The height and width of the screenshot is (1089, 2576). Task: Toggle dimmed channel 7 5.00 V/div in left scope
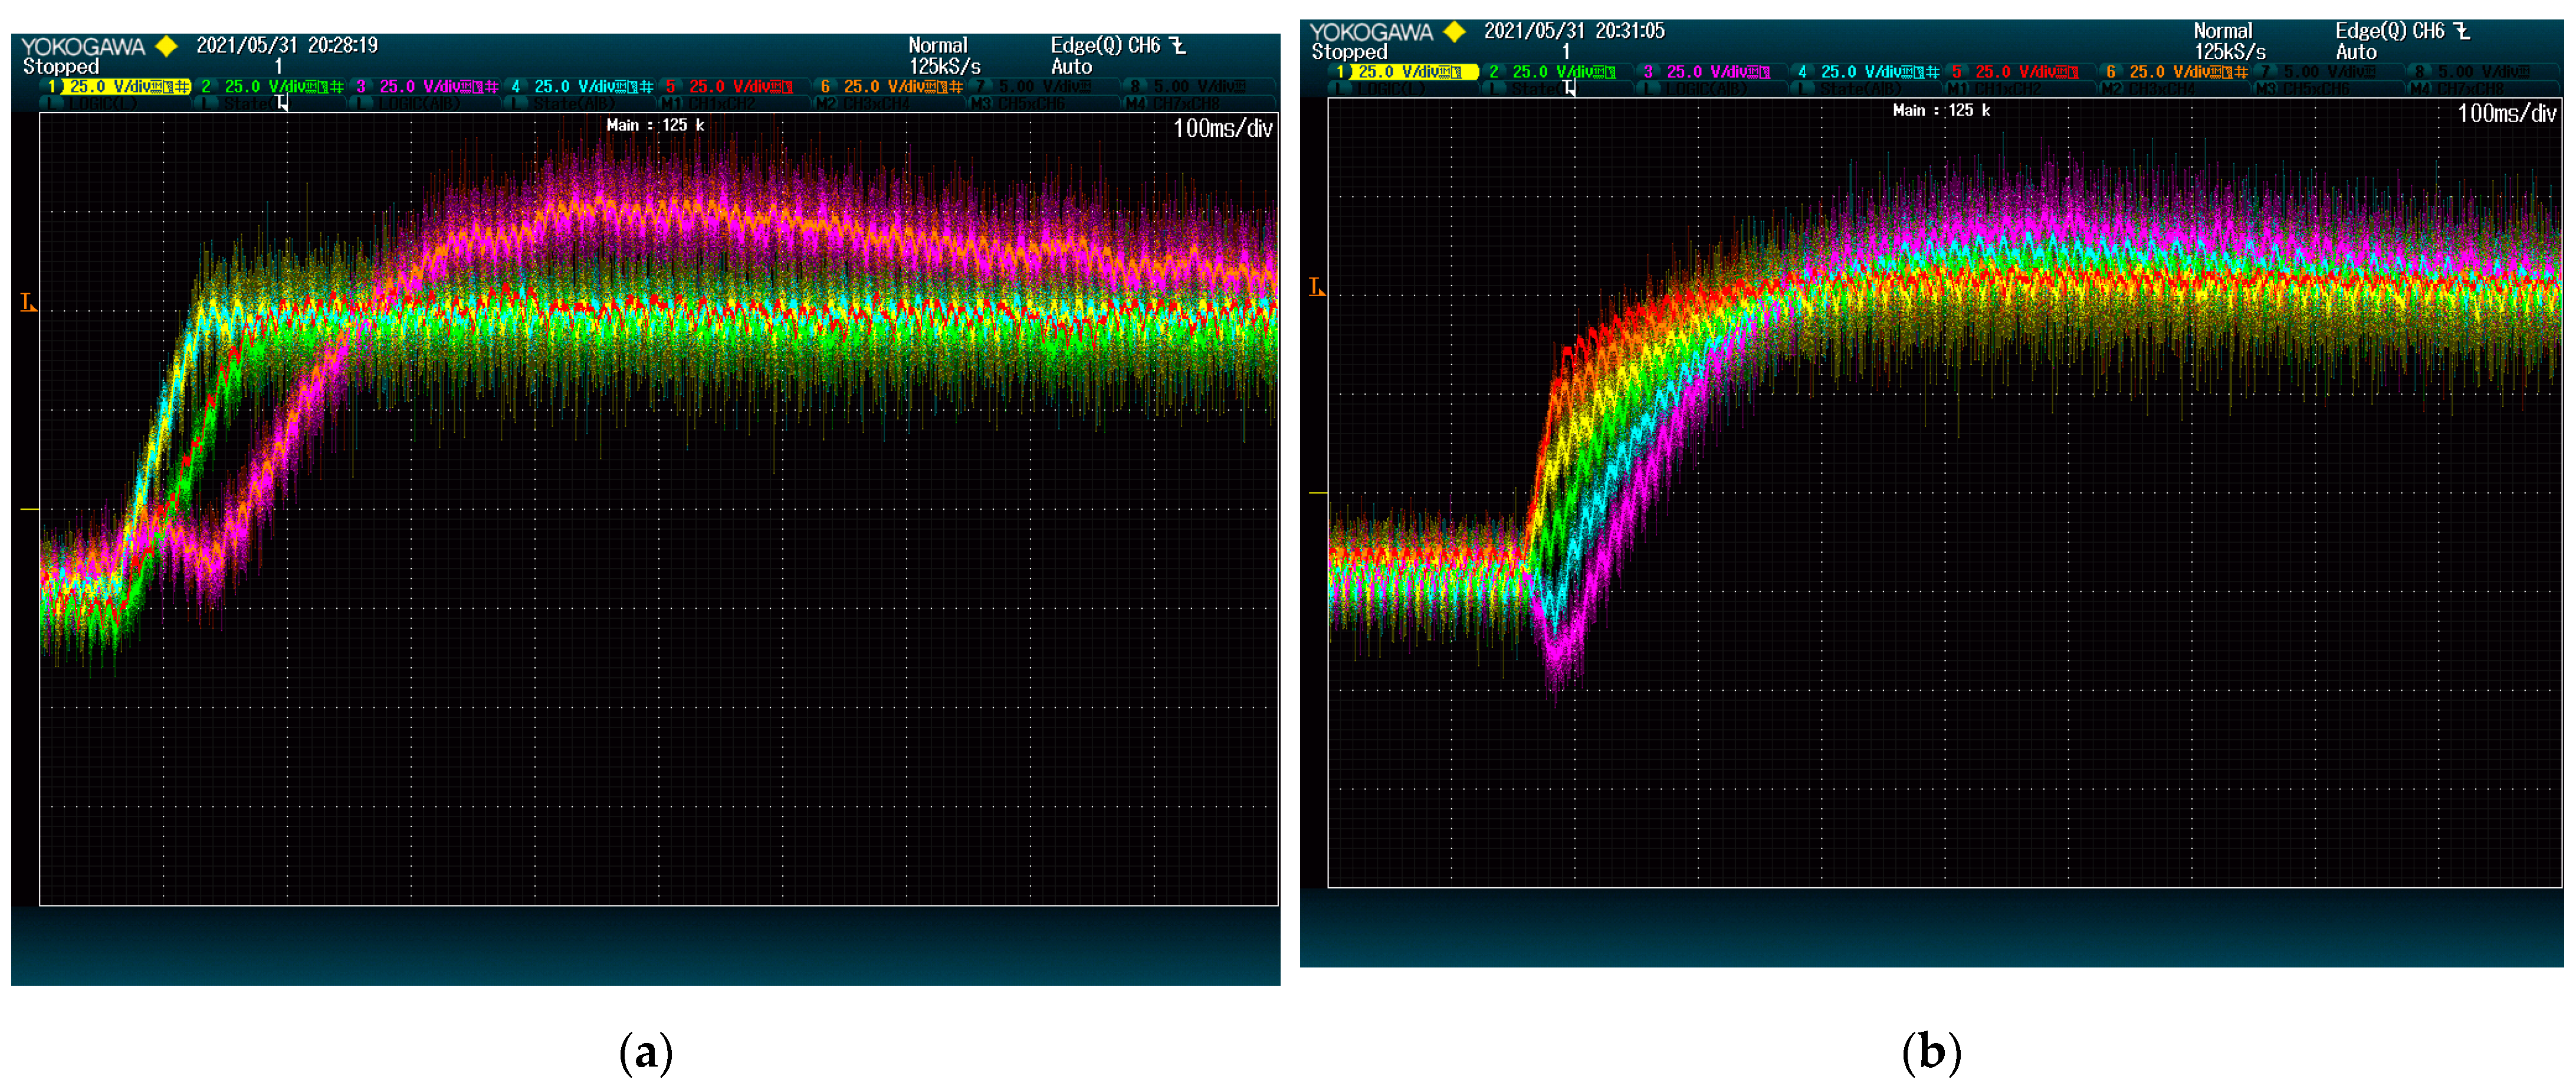click(x=1035, y=87)
